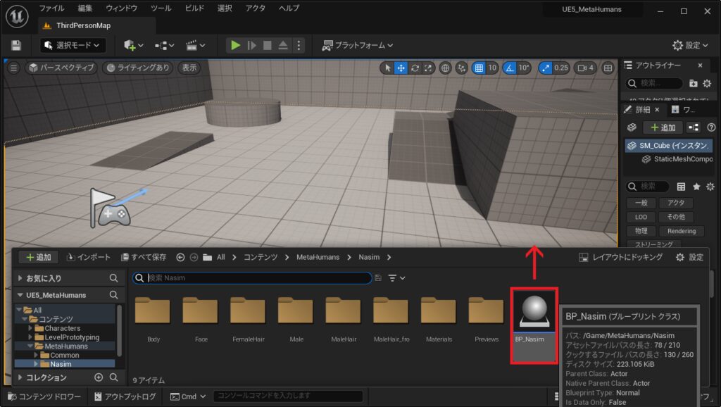Screen dimensions: 721x407
Task: Adjust camera speed 4 button
Action: (585, 68)
